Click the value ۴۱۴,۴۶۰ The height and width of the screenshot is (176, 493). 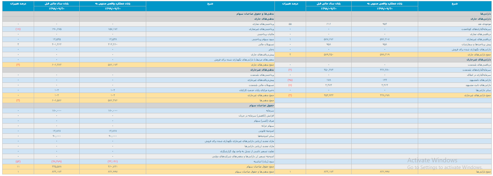[x=113, y=44]
